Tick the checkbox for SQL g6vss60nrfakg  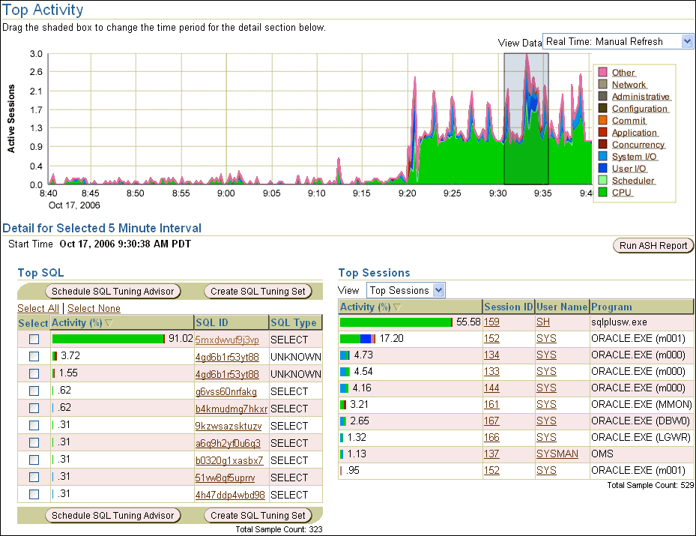click(x=34, y=391)
